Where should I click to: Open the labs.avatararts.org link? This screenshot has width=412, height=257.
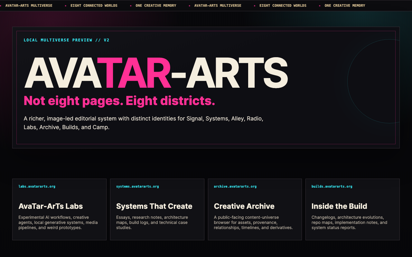coord(37,186)
